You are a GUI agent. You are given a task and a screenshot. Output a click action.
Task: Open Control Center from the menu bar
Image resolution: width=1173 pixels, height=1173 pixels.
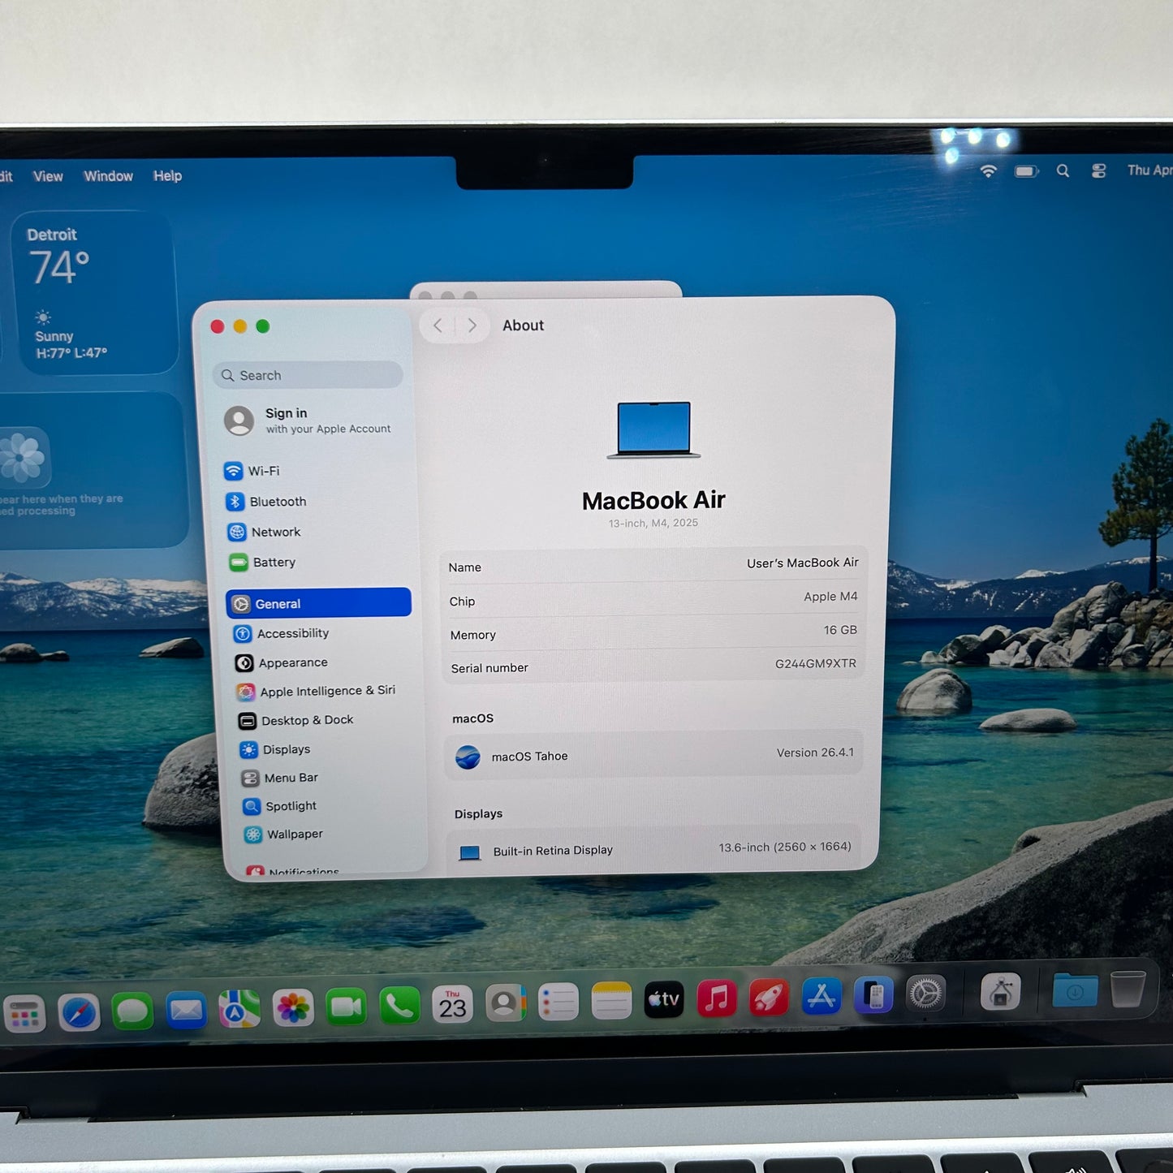point(1098,170)
